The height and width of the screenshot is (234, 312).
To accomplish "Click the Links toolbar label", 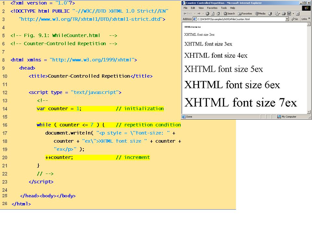I will pos(304,19).
